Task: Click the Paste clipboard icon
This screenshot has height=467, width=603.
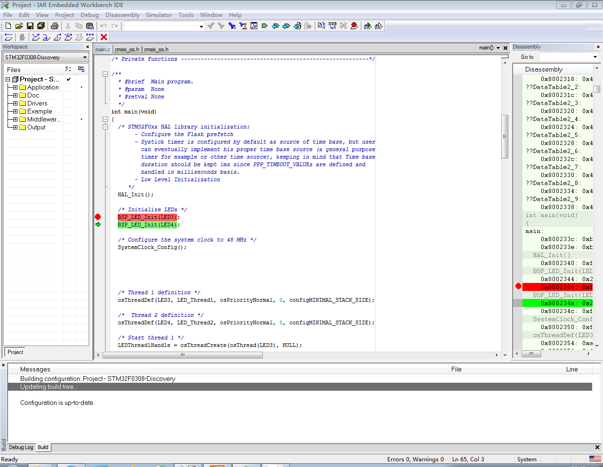Action: click(90, 26)
